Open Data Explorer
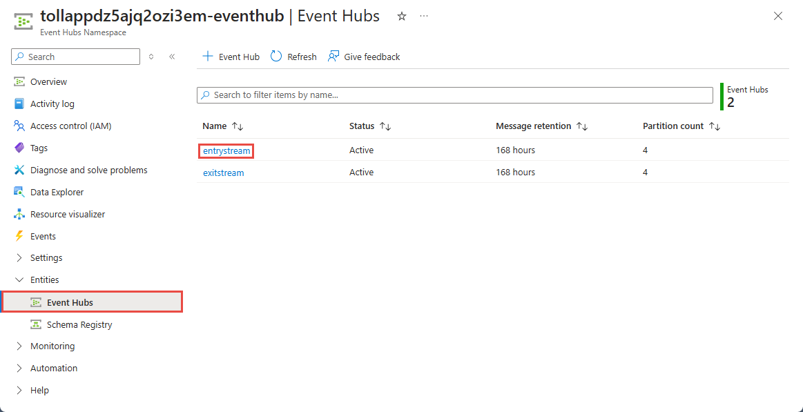This screenshot has height=412, width=803. tap(57, 192)
